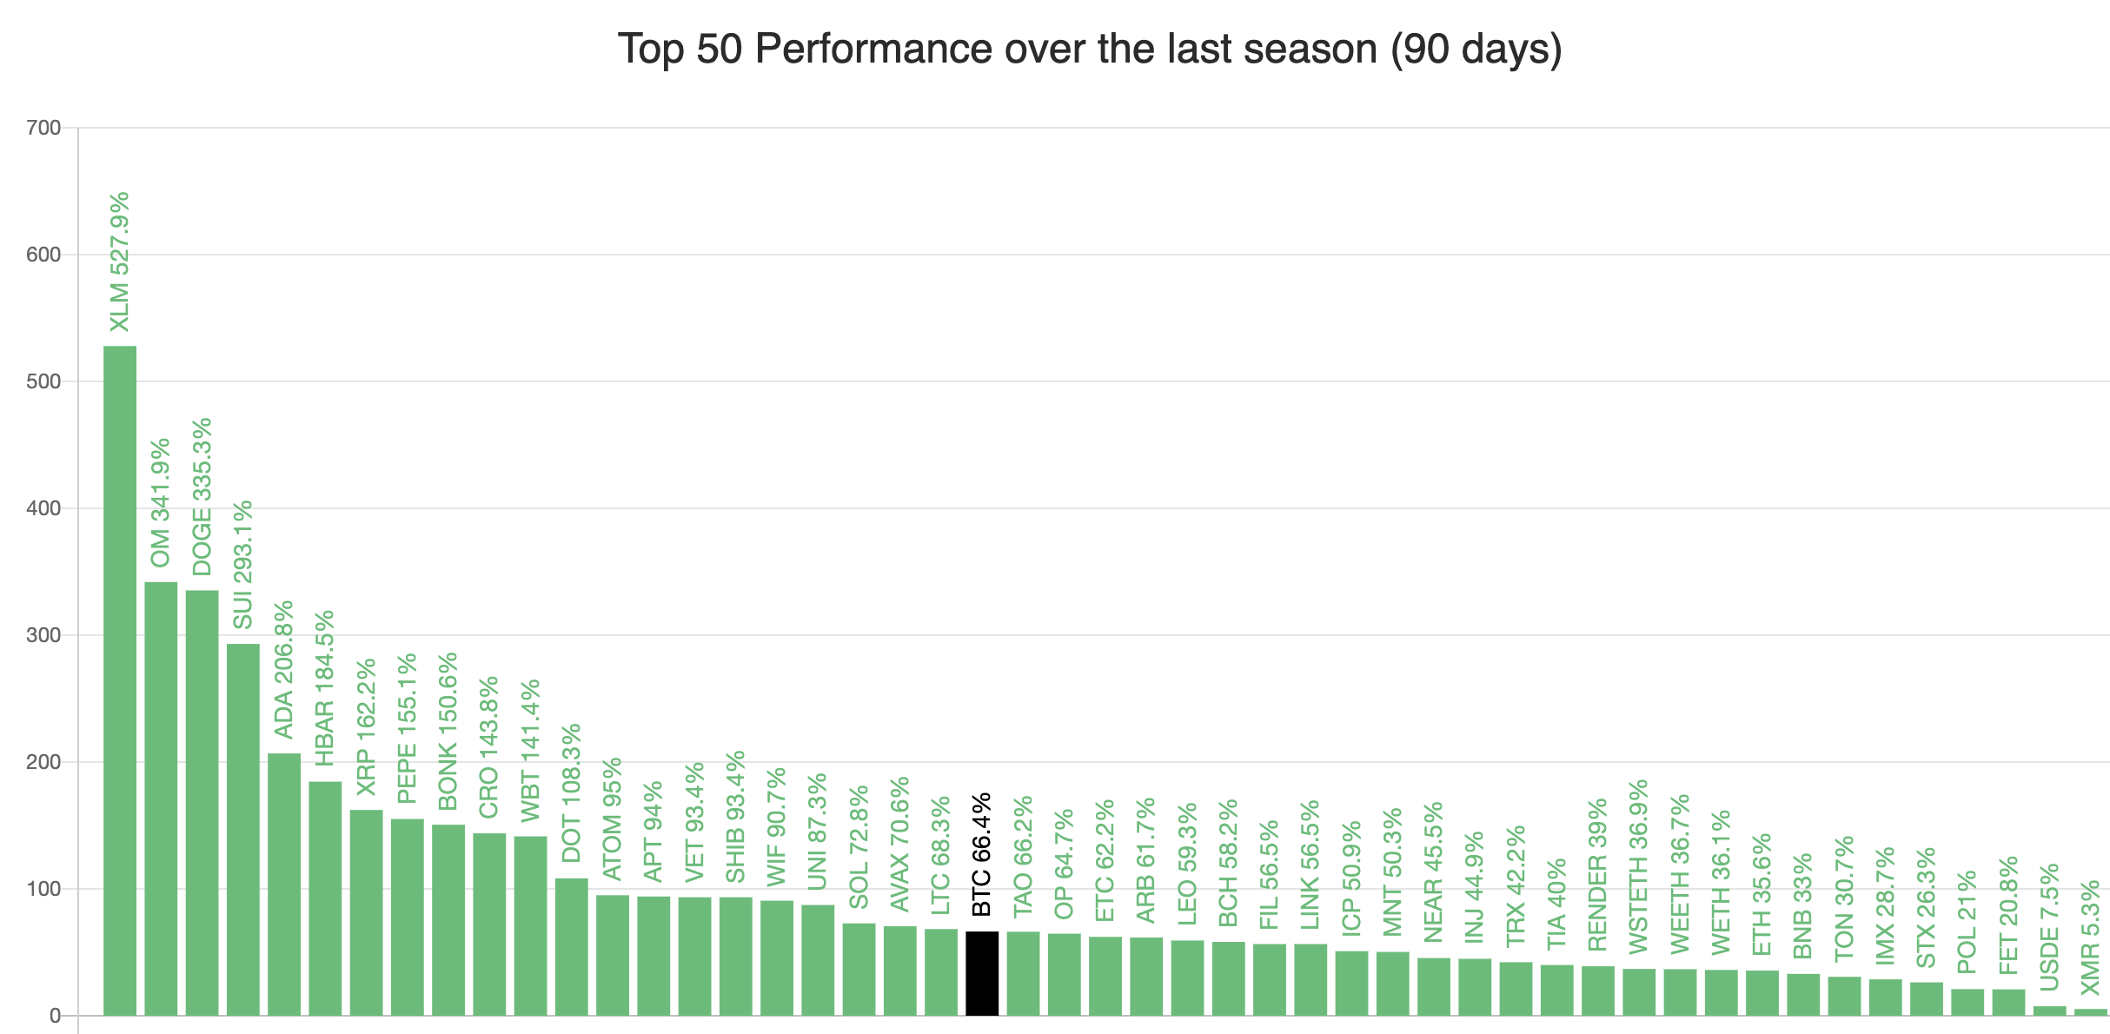
Task: Click the XLM 527.9% data label
Action: coord(120,262)
